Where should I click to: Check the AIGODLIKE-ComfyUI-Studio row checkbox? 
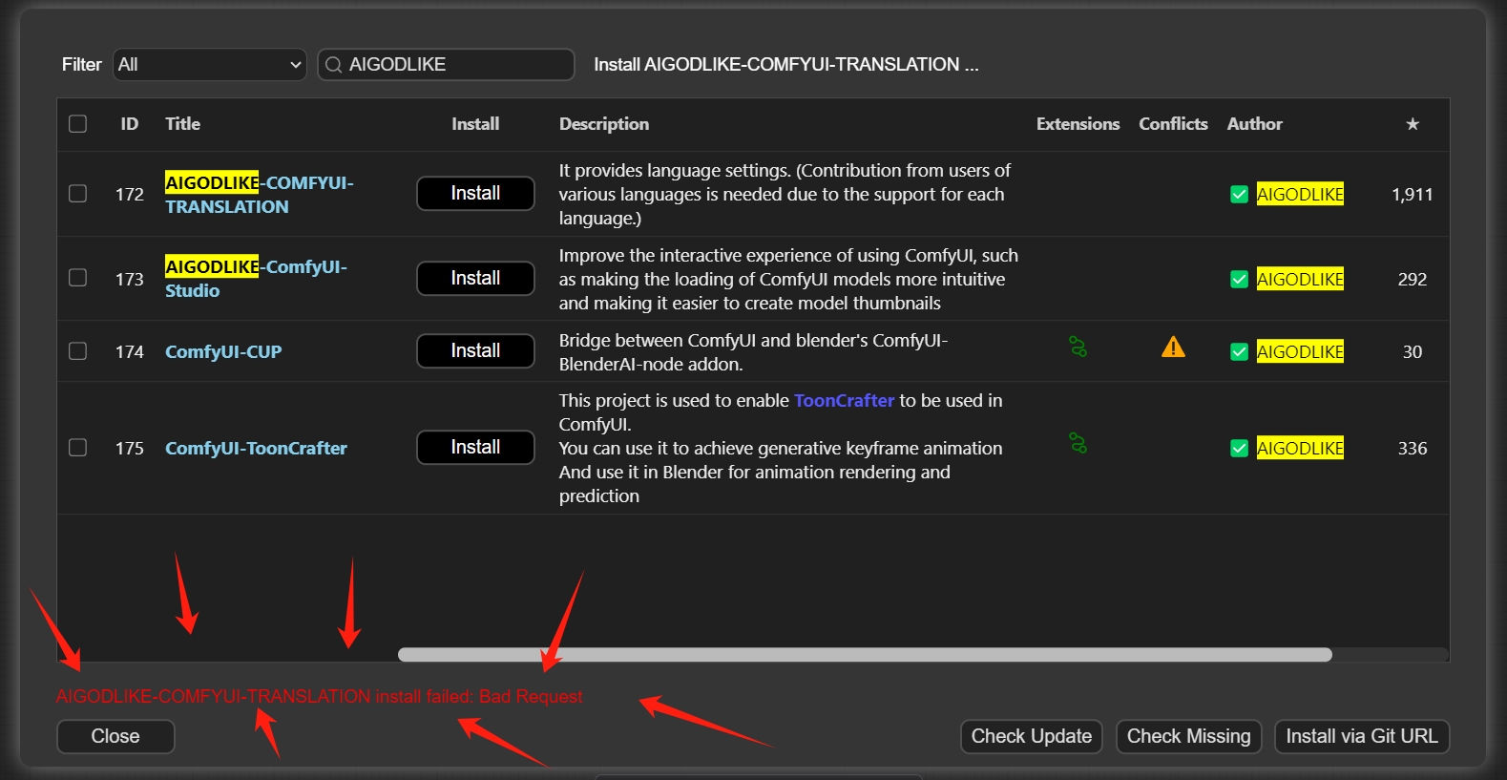click(x=78, y=278)
